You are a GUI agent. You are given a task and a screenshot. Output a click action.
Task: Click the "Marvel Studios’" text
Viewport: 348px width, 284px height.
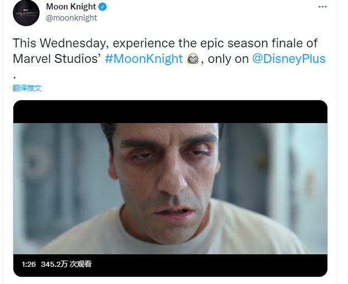(x=56, y=59)
